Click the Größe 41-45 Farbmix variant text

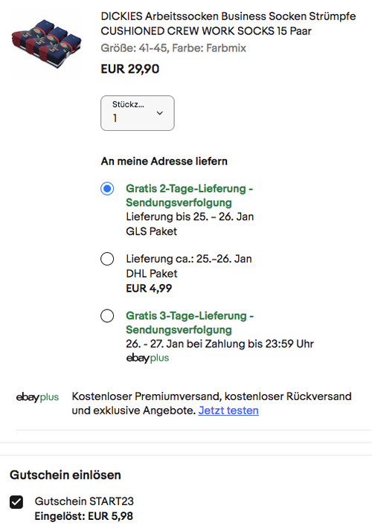[x=173, y=48]
